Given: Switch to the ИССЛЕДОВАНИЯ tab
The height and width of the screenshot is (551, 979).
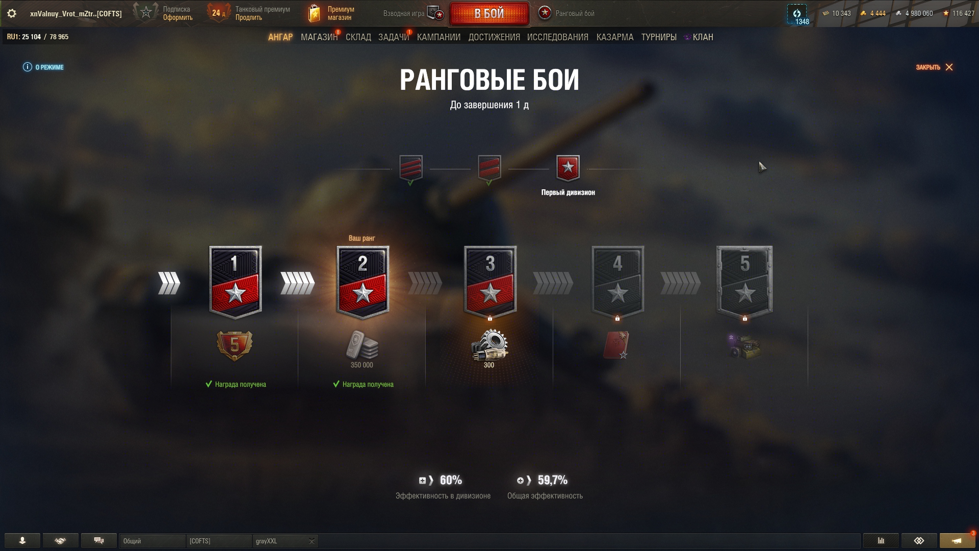Looking at the screenshot, I should (x=558, y=37).
